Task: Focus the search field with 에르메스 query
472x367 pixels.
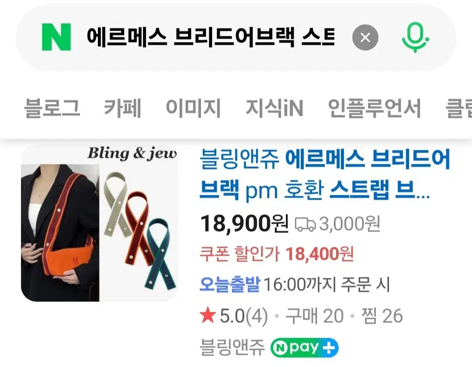Action: coord(211,37)
